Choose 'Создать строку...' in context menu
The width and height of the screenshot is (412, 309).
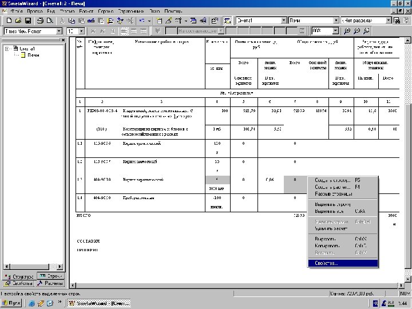coord(343,180)
